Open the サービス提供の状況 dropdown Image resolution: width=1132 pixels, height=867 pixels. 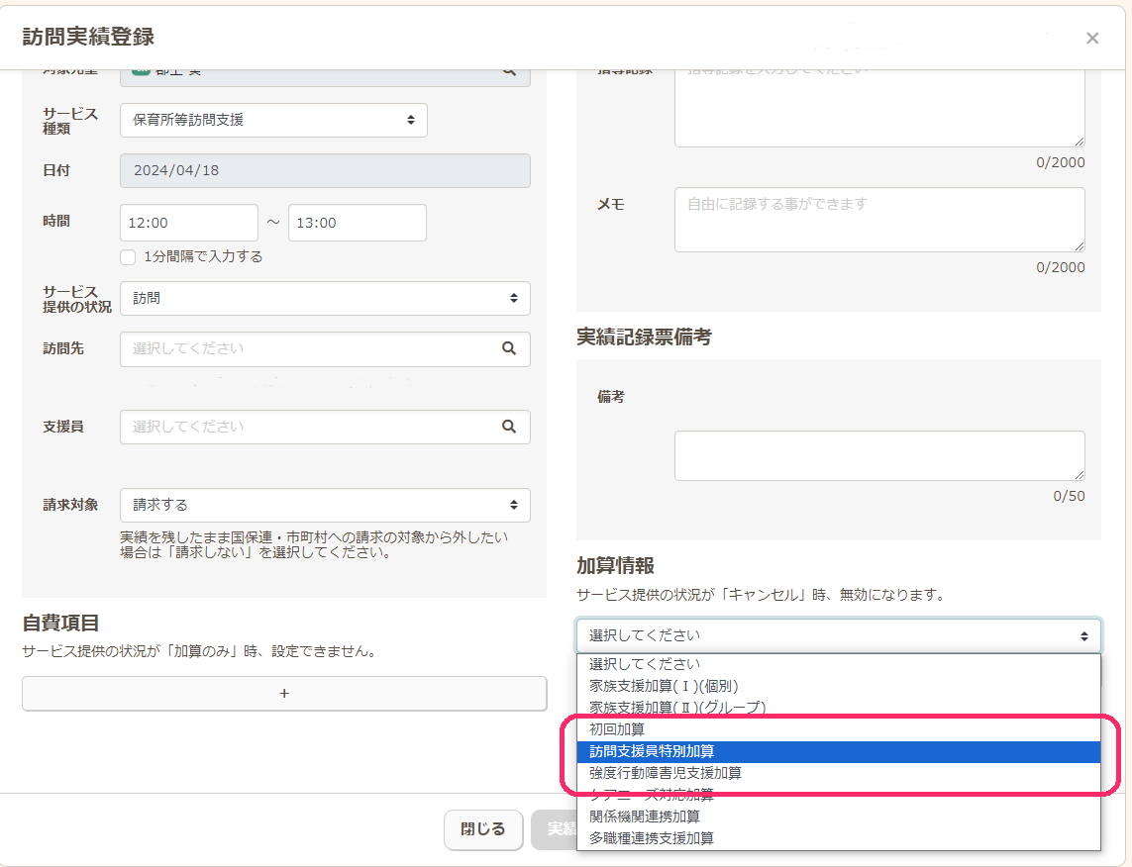click(325, 298)
